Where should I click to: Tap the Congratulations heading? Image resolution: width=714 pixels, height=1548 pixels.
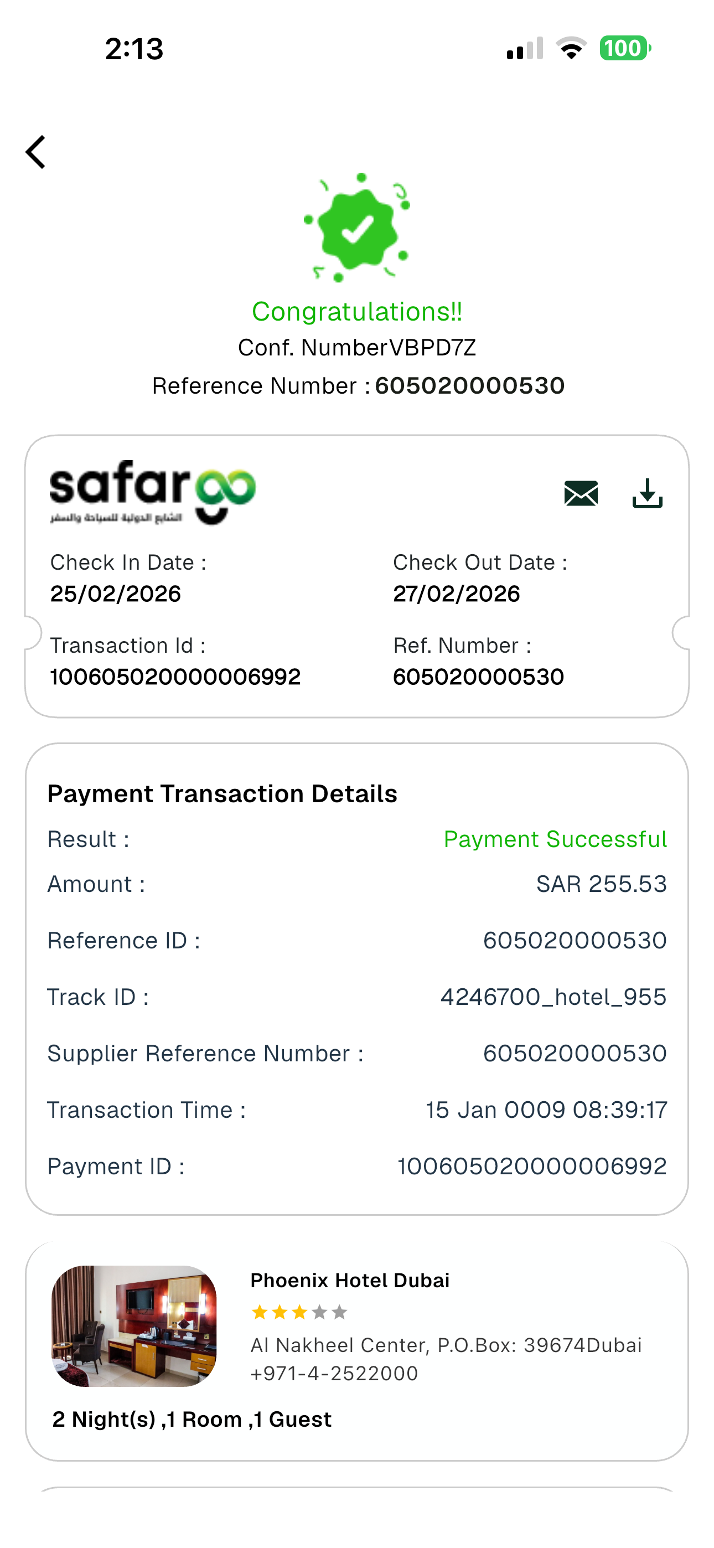[357, 311]
